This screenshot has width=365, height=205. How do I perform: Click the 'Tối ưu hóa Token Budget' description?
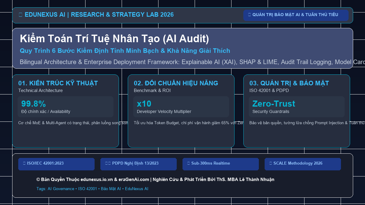[189, 123]
